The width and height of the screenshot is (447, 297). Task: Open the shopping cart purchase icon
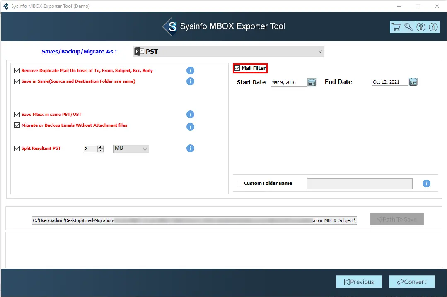click(x=396, y=27)
